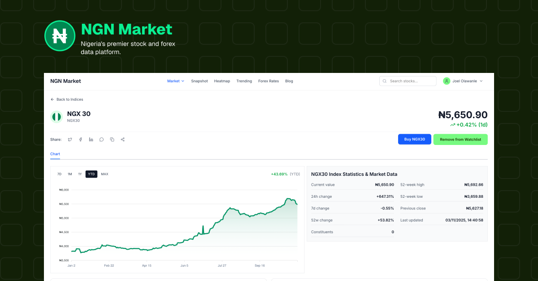Share NGX 30 on Twitter
The width and height of the screenshot is (538, 281).
pyautogui.click(x=70, y=140)
